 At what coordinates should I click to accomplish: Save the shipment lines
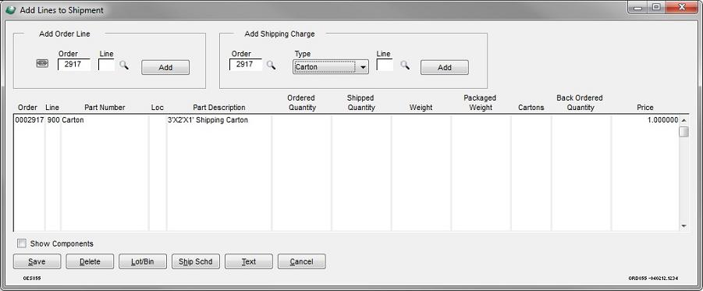[37, 261]
